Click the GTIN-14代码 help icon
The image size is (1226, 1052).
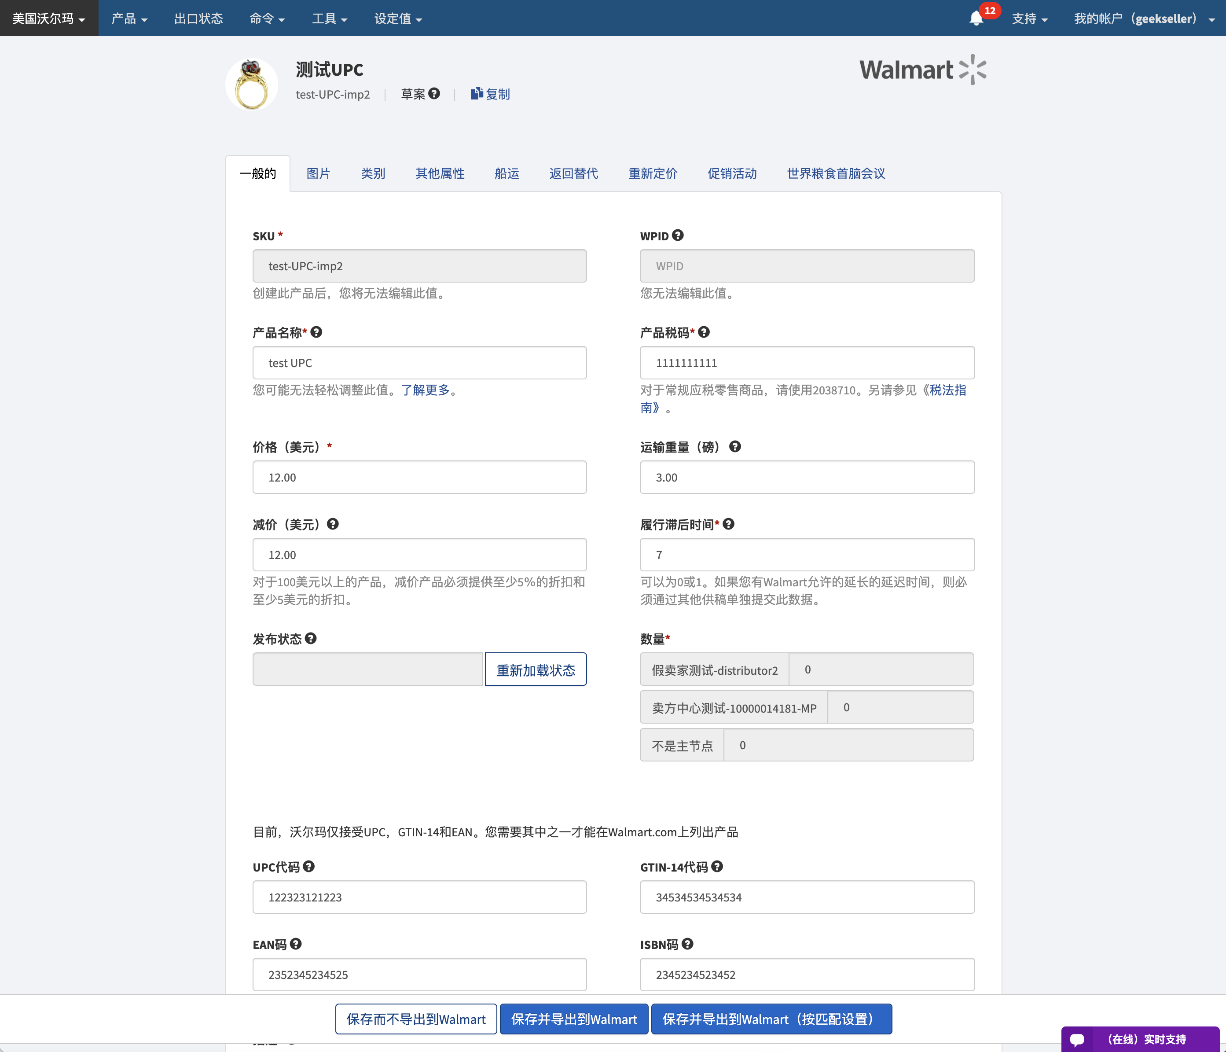pyautogui.click(x=717, y=866)
